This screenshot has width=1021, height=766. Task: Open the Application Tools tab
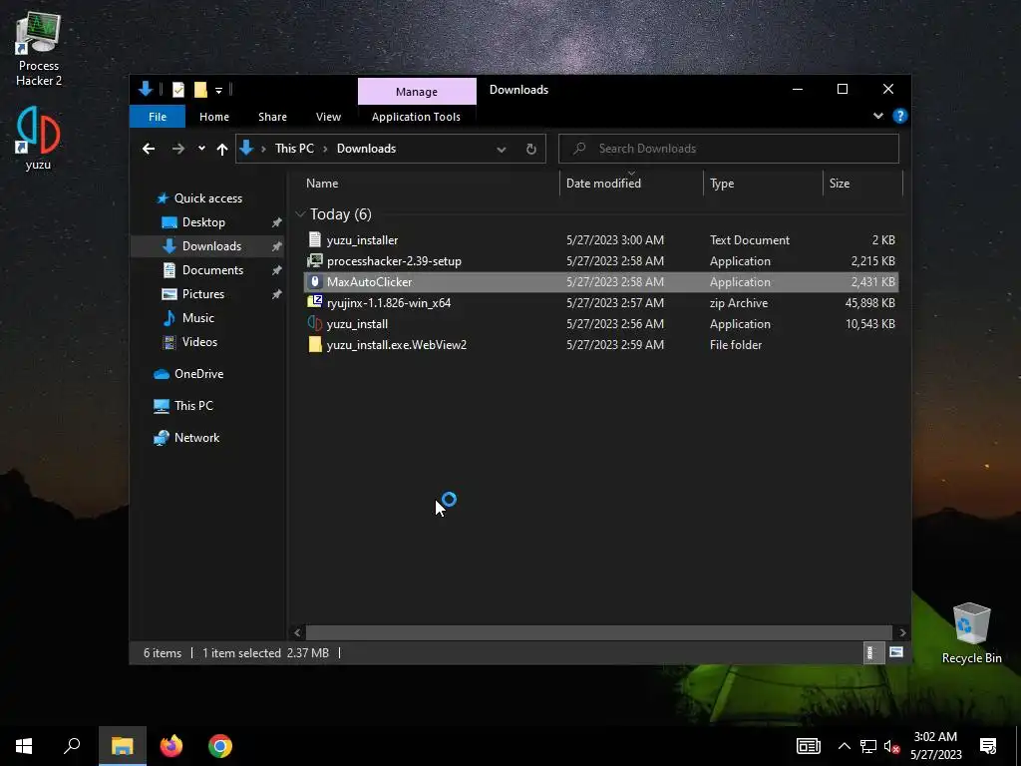pos(416,117)
